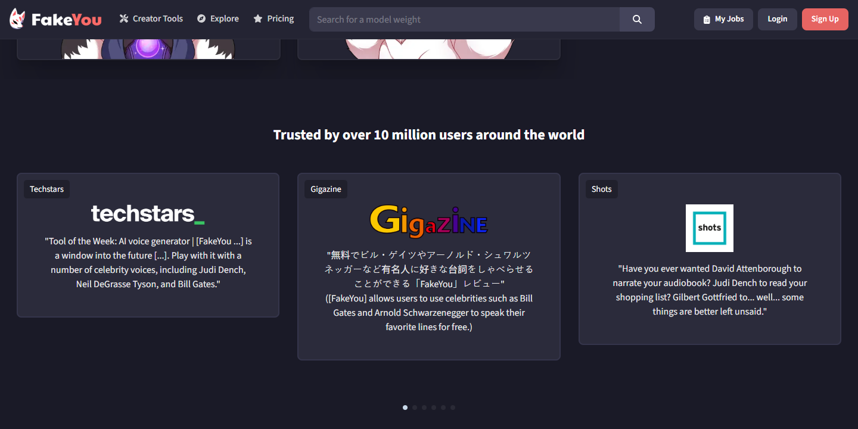This screenshot has width=858, height=429.
Task: Click the shots logo image
Action: pyautogui.click(x=710, y=228)
